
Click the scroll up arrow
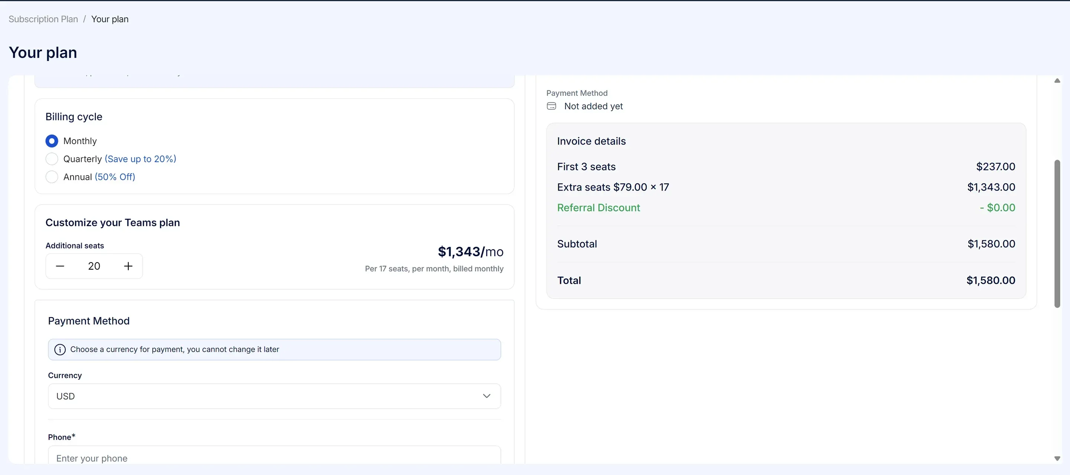tap(1057, 81)
